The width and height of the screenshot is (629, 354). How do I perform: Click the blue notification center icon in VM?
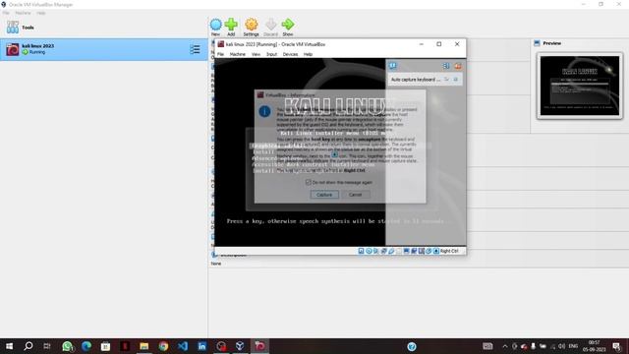point(393,66)
